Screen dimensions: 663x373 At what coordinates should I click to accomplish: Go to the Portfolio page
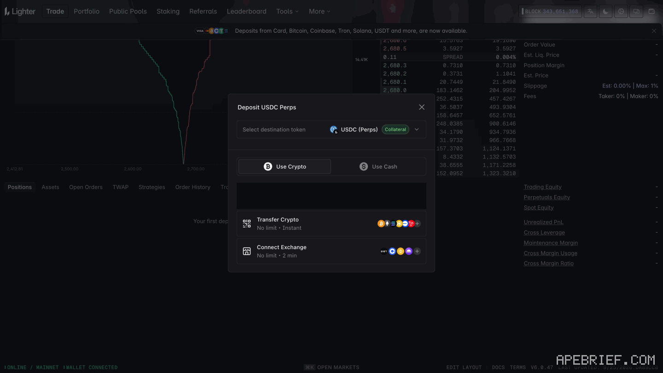[x=87, y=12]
